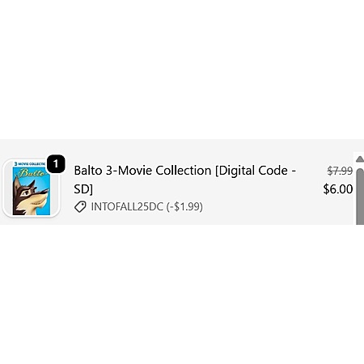Click the (-$1.99) discount amount

(x=184, y=207)
